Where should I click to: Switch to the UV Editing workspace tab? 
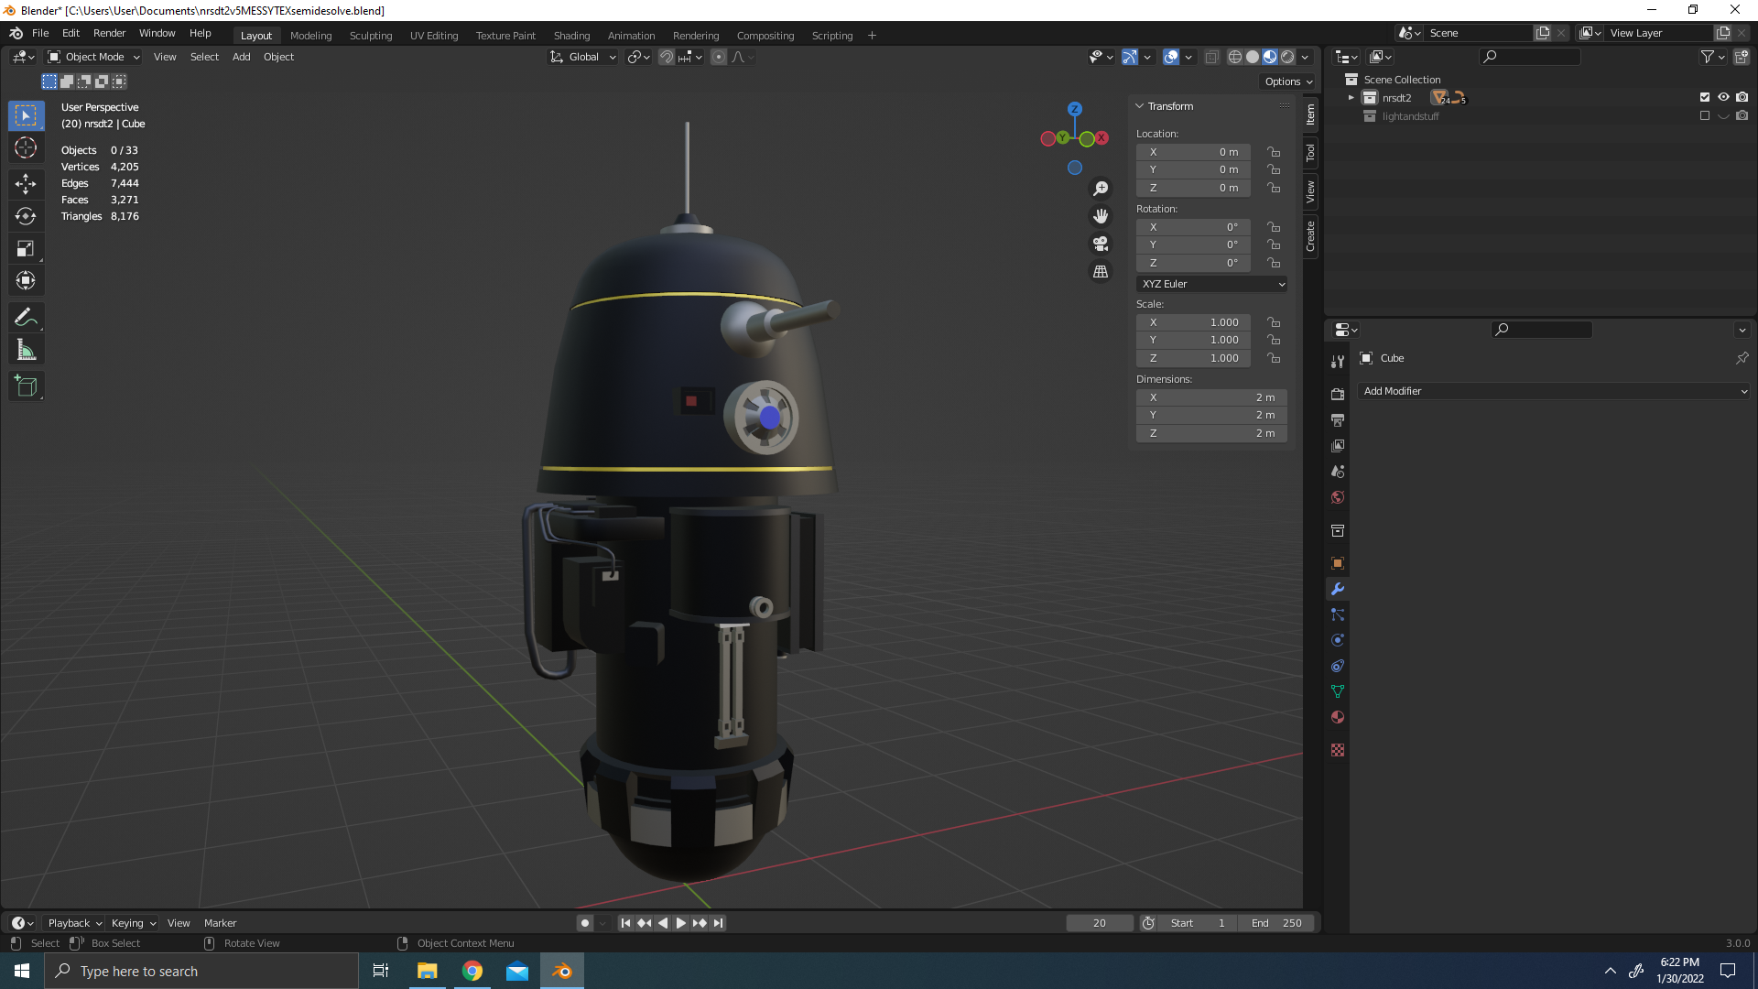434,36
